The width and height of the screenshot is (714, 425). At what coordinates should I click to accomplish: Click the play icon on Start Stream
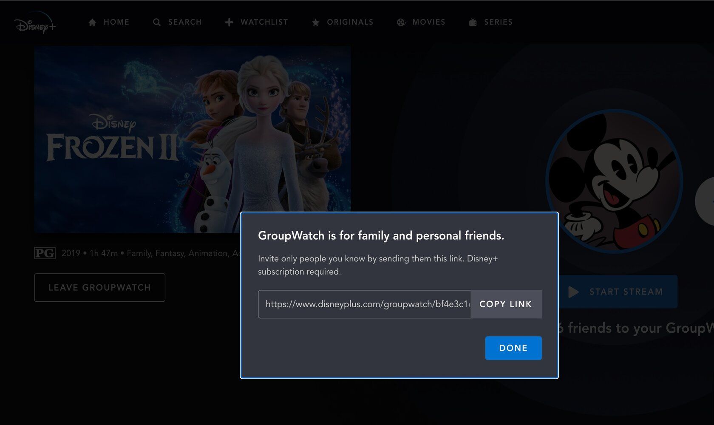pyautogui.click(x=573, y=292)
